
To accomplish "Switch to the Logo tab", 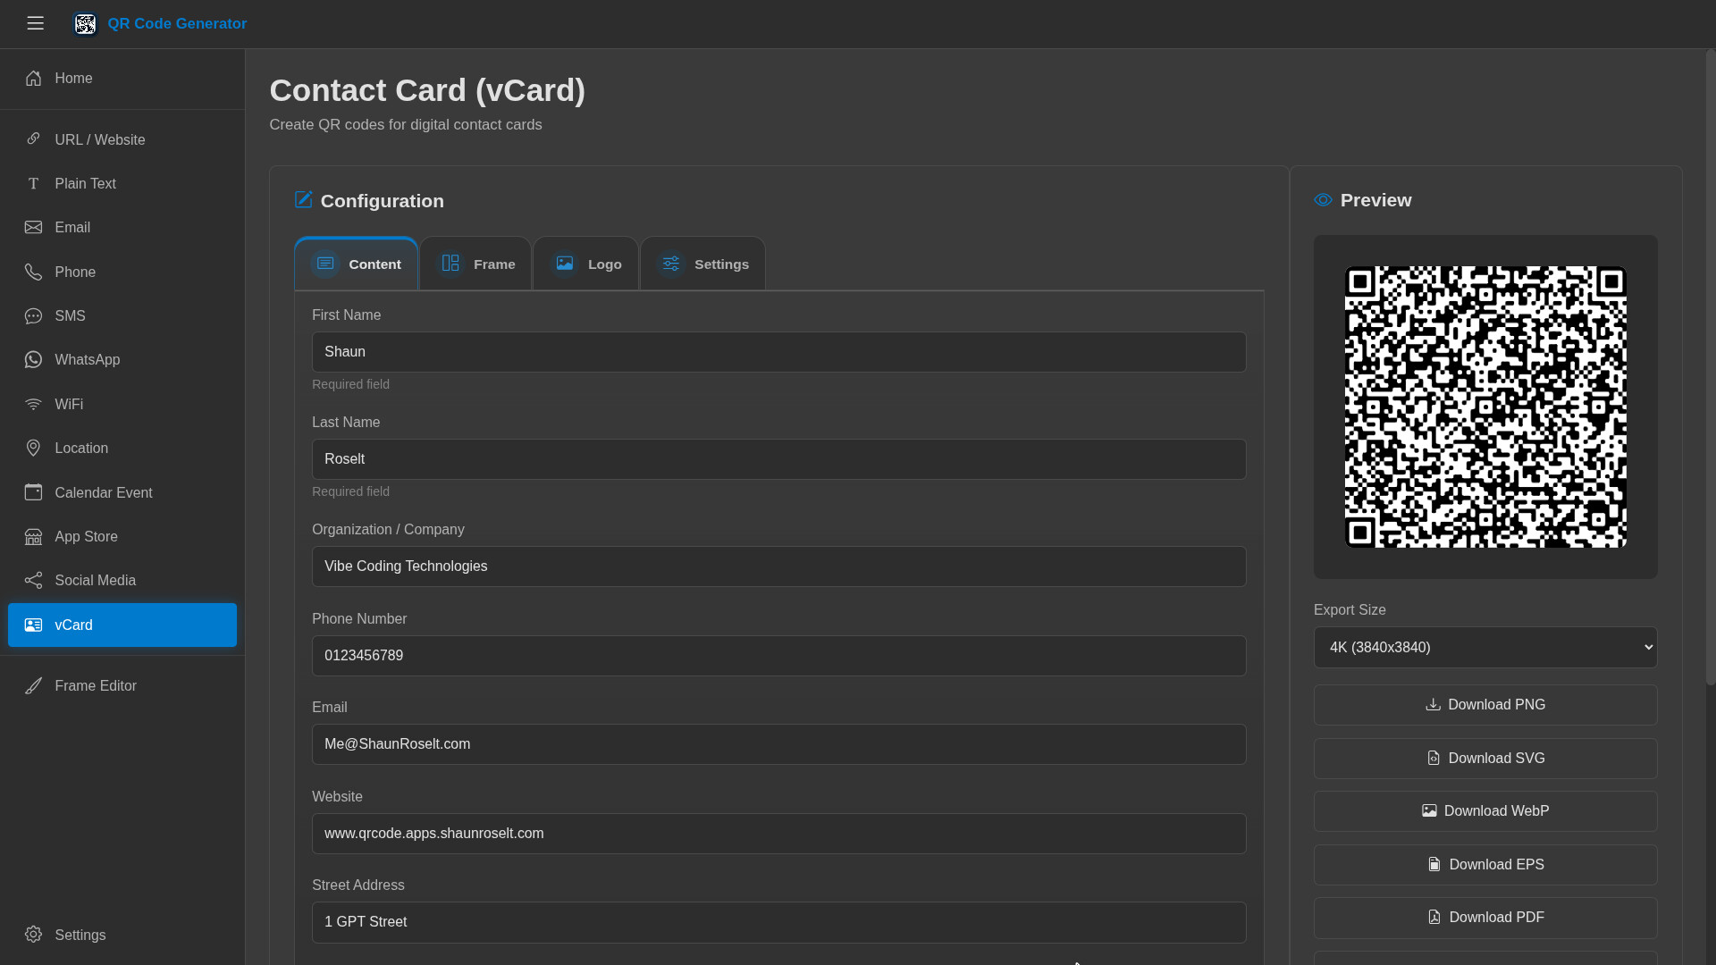I will pyautogui.click(x=586, y=264).
